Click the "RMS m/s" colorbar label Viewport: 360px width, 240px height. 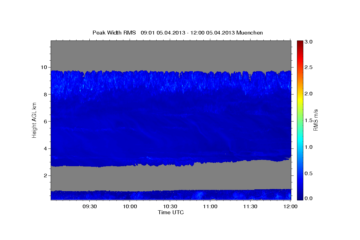point(316,120)
